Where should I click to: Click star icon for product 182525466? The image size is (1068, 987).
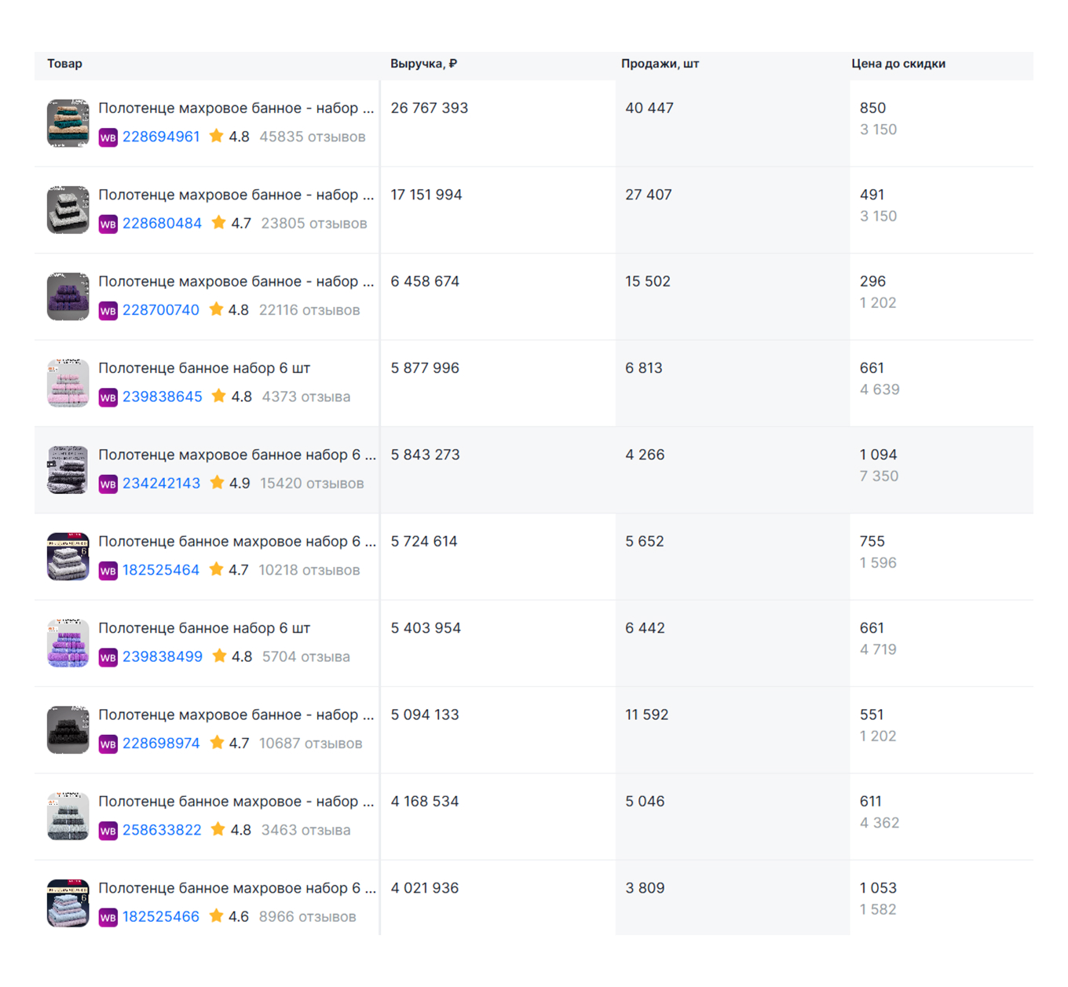click(217, 916)
